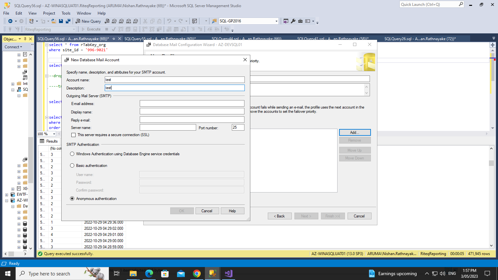Click the Windows Start button
This screenshot has width=498, height=280.
(8, 274)
